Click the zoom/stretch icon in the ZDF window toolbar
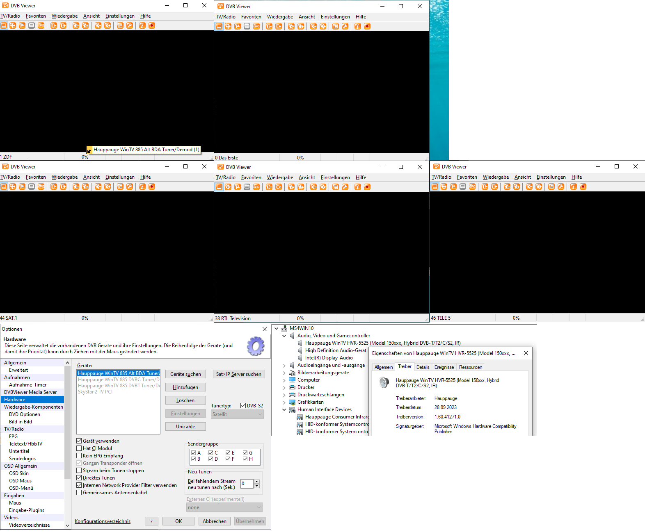Viewport: 645px width, 532px height. (x=13, y=25)
